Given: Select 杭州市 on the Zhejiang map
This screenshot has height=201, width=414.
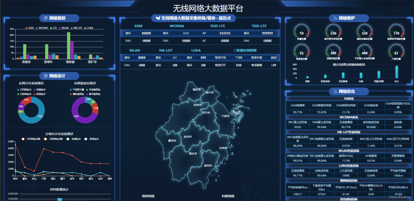Looking at the screenshot, I should point(197,105).
